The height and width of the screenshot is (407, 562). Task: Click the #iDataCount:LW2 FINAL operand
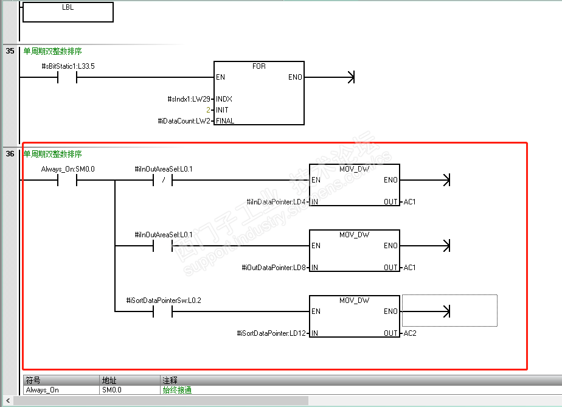tap(184, 121)
